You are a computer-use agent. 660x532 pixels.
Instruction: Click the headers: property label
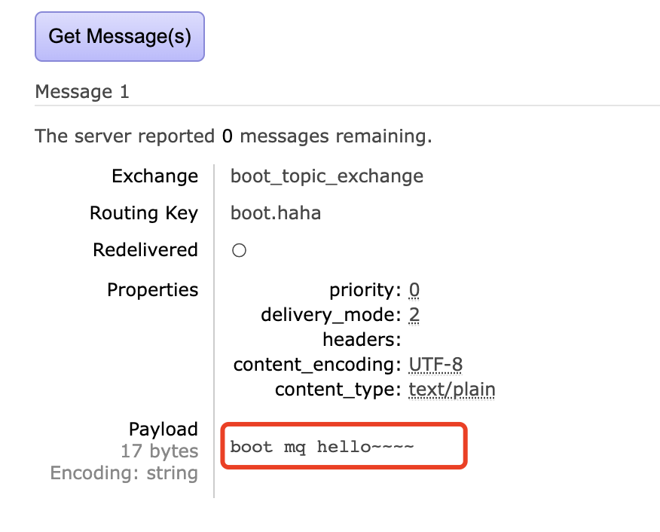[x=362, y=340]
